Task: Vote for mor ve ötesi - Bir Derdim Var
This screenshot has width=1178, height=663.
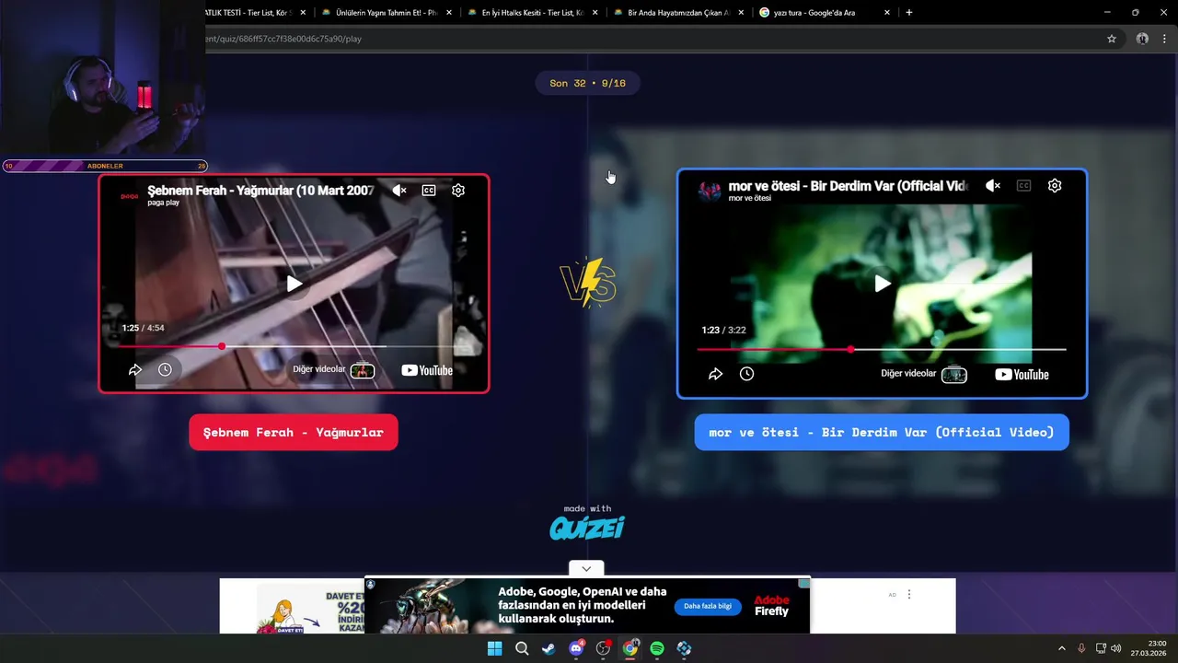Action: coord(882,432)
